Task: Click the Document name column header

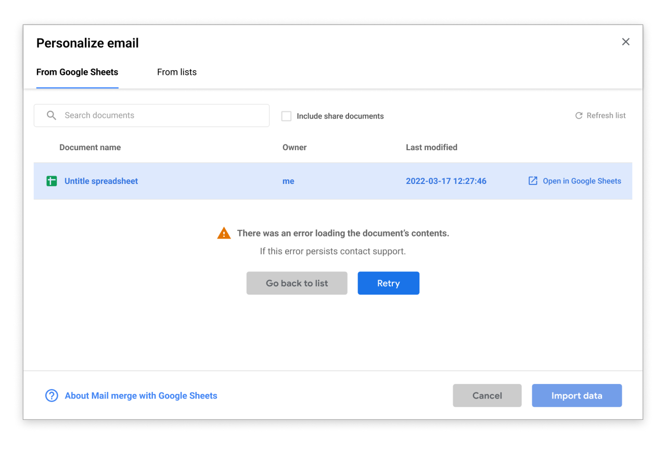Action: click(x=90, y=148)
